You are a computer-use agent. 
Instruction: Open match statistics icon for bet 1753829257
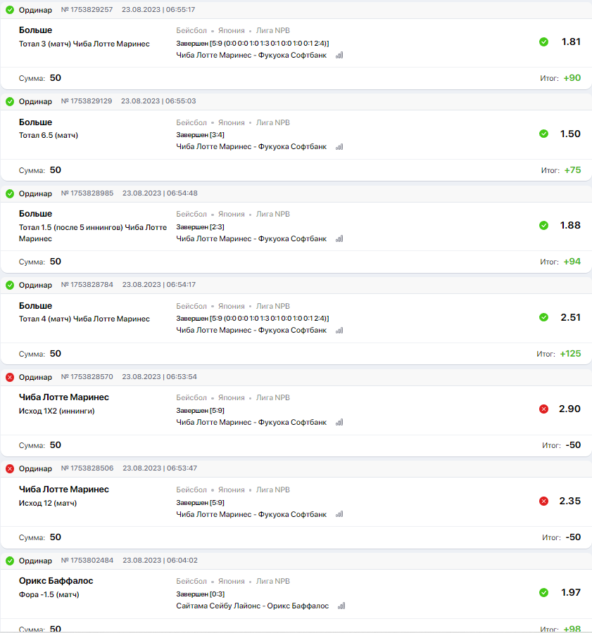pos(339,56)
